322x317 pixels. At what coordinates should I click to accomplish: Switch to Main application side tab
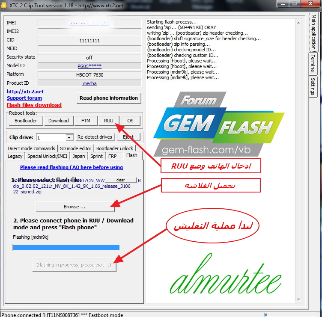313,32
